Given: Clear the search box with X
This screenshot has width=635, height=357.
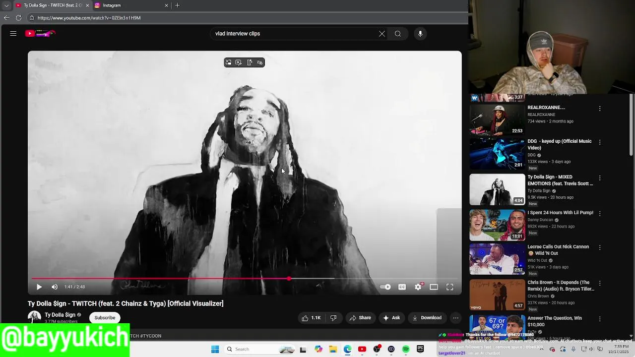Looking at the screenshot, I should [382, 34].
